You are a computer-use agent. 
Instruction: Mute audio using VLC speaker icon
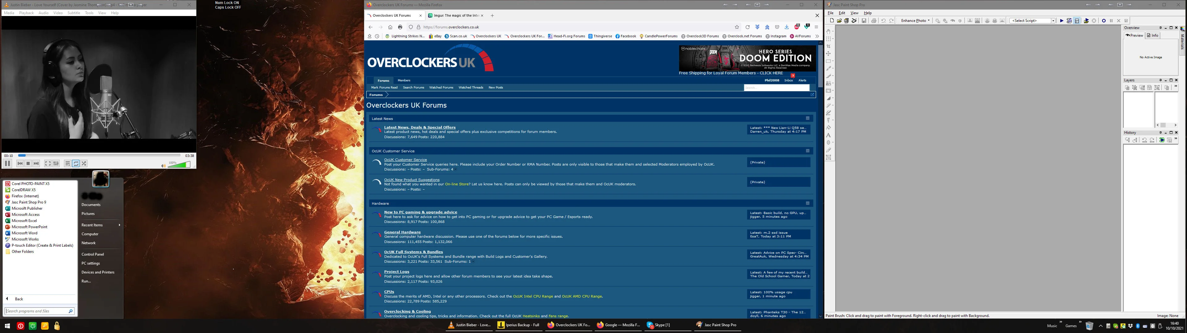(x=163, y=166)
